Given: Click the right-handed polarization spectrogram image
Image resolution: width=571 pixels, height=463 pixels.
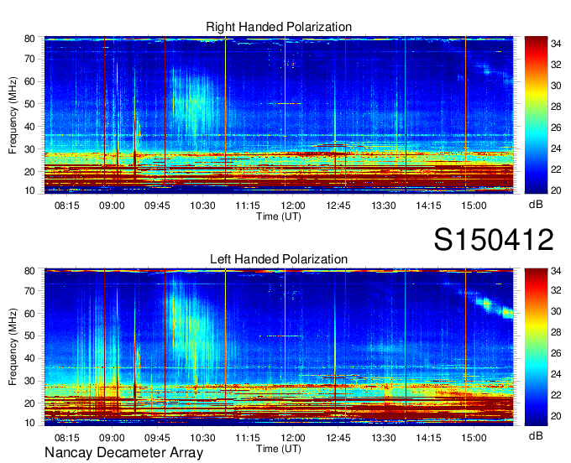Looking at the screenshot, I should click(x=279, y=115).
